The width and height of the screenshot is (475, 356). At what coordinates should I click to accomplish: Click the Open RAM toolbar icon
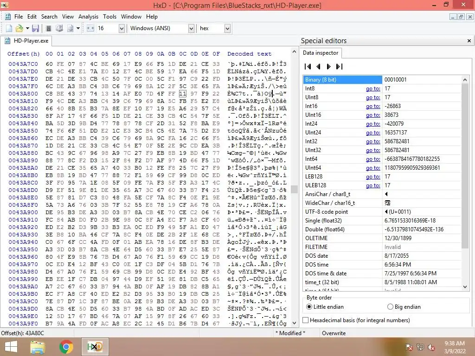[48, 28]
